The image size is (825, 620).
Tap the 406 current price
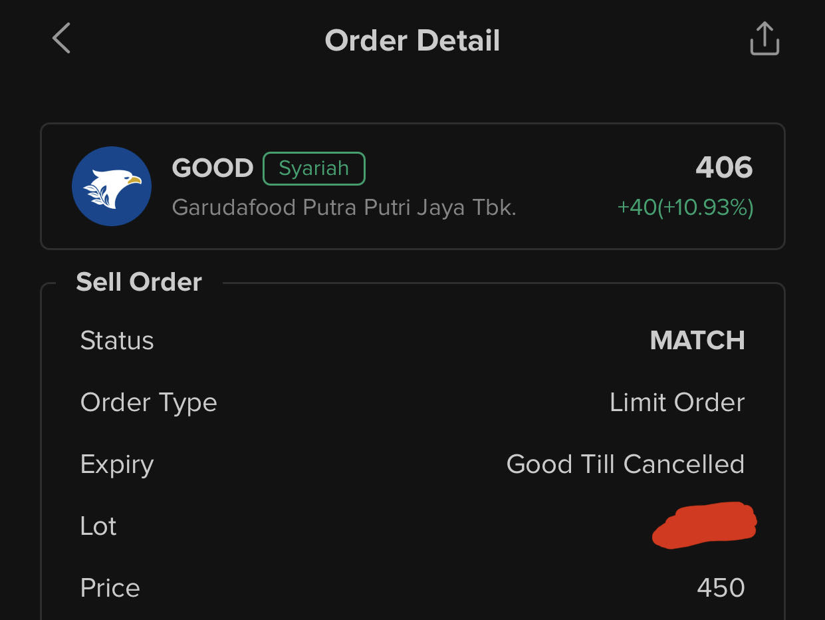[724, 167]
